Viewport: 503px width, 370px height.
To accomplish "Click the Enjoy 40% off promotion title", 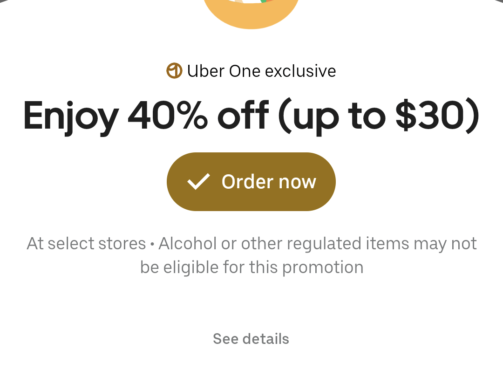I will click(251, 116).
